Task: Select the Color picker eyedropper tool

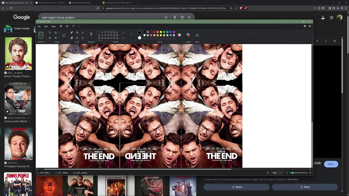Action: (x=77, y=38)
